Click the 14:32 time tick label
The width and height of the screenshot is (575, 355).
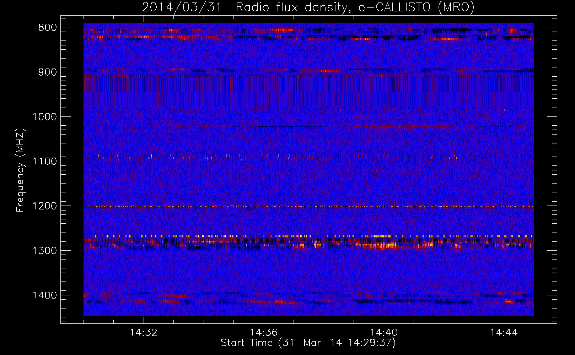pos(144,333)
